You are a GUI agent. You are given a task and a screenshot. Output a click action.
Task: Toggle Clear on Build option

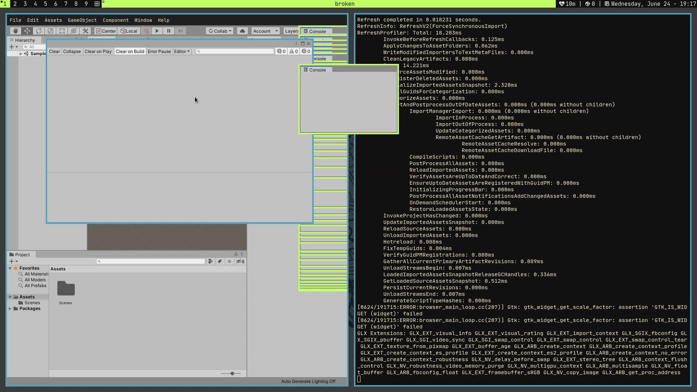click(130, 51)
